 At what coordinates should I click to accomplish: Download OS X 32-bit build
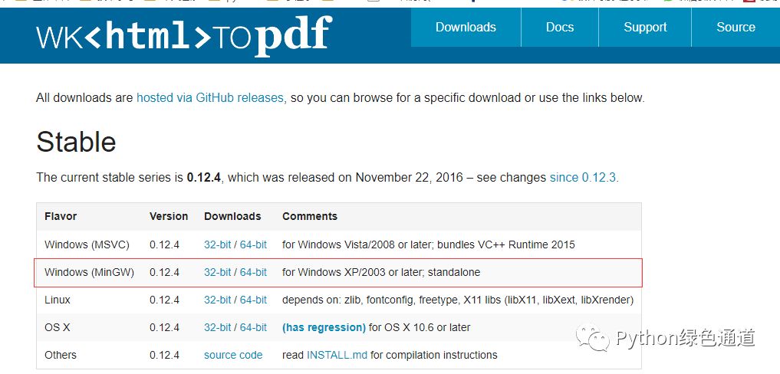[217, 328]
